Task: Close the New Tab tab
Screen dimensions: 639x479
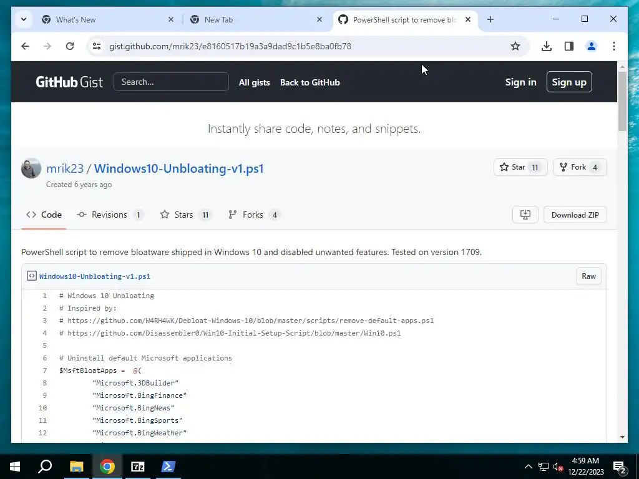Action: [x=319, y=19]
